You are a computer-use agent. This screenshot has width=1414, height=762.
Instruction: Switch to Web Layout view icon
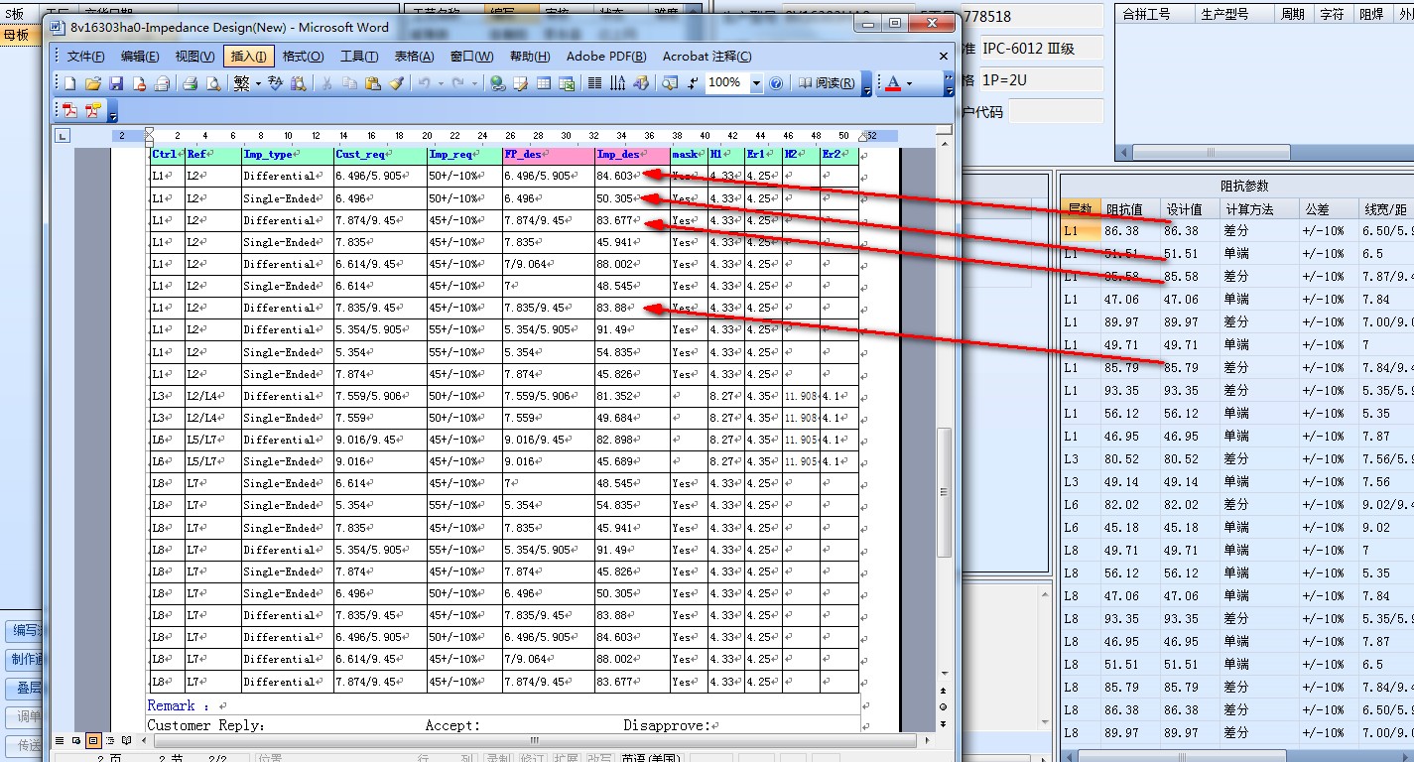click(75, 740)
